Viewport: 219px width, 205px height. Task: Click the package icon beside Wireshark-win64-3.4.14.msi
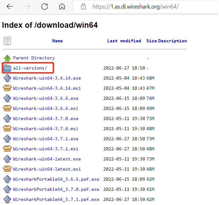7,88
